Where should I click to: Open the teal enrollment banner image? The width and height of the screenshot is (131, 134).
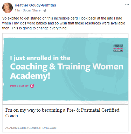click(x=65, y=69)
